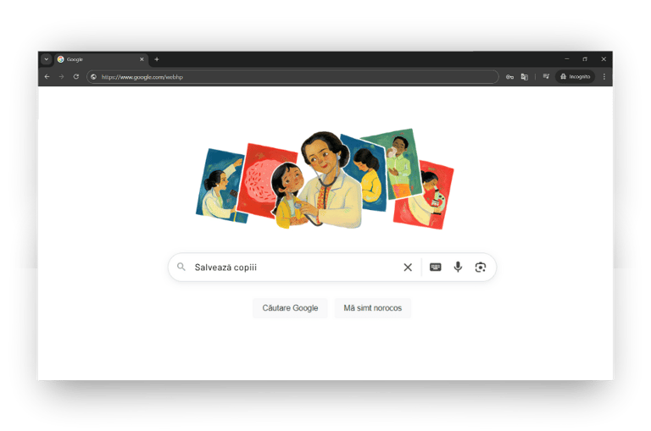Open the on-screen keyboard input tool
The height and width of the screenshot is (431, 651).
tap(435, 267)
